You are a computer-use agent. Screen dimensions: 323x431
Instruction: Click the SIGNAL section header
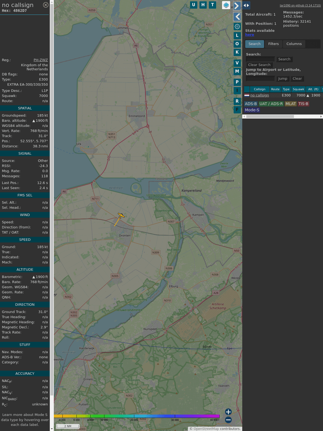coord(25,154)
